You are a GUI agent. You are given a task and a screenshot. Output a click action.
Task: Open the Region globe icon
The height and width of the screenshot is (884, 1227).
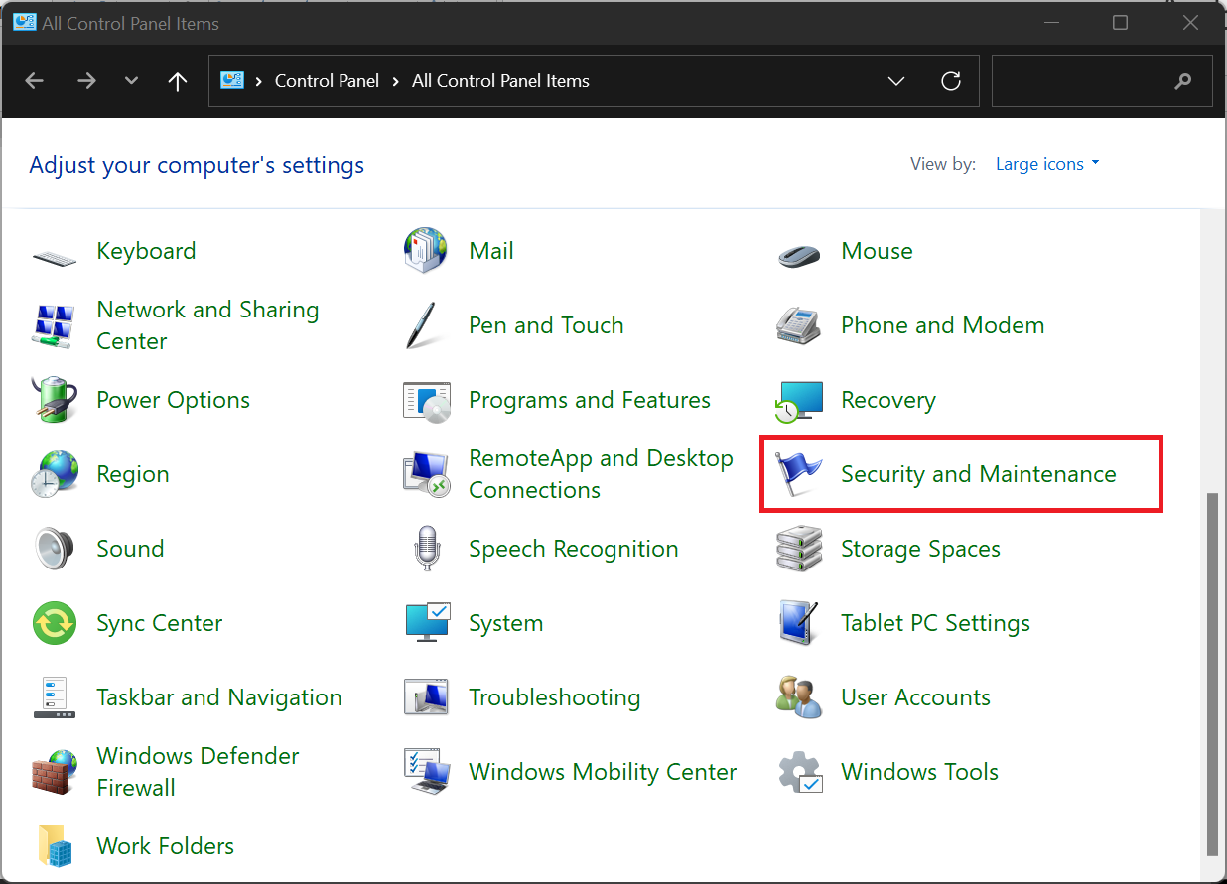point(54,474)
